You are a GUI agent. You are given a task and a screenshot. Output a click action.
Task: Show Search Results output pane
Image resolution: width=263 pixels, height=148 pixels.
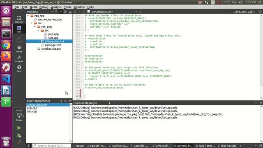pos(96,146)
